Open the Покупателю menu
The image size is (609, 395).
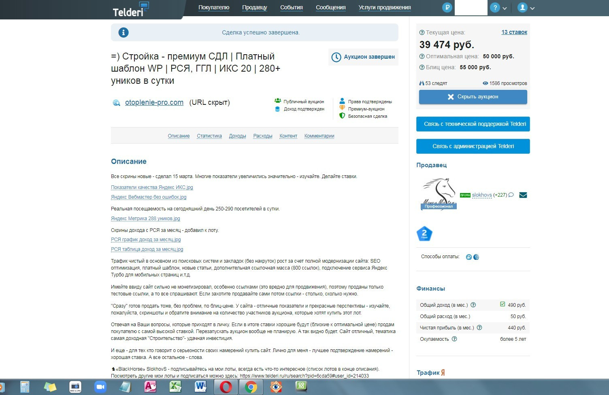click(x=214, y=7)
